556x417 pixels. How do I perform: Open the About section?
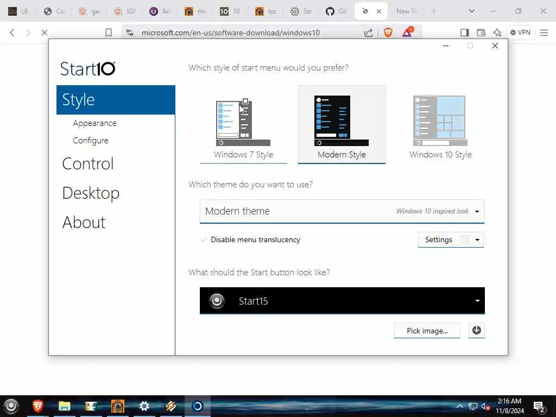(x=84, y=222)
